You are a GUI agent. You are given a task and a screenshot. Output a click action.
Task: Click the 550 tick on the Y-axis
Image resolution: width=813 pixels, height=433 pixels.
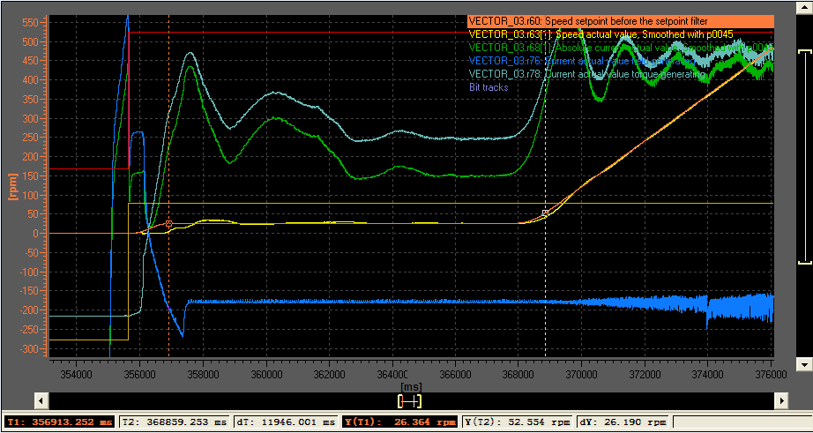32,22
